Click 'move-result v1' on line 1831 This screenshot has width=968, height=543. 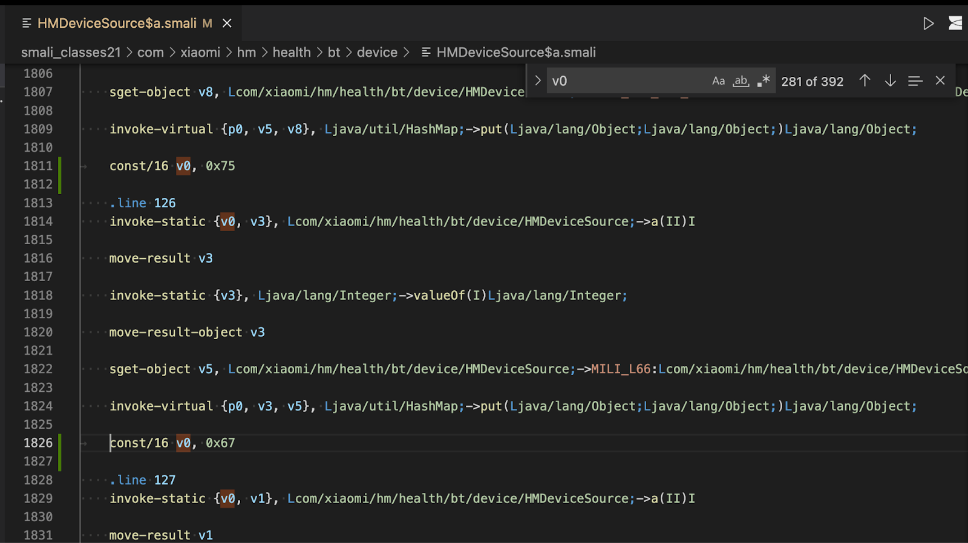[x=161, y=535]
